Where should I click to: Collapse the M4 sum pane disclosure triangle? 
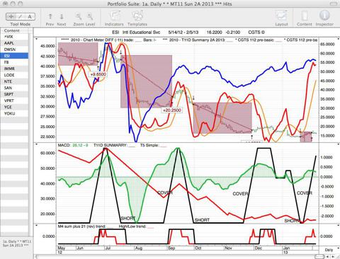37,225
